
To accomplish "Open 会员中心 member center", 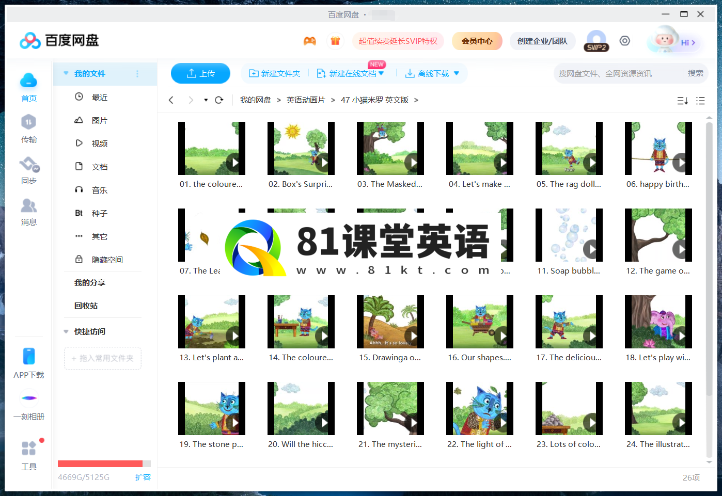I will point(477,41).
